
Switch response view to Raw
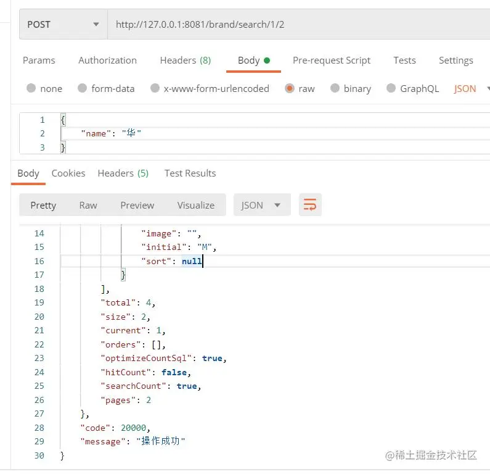(x=88, y=205)
